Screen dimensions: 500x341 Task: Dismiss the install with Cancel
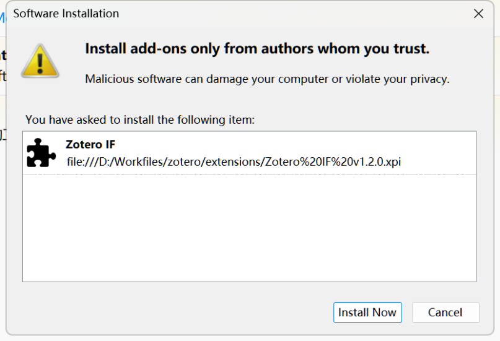tap(445, 313)
